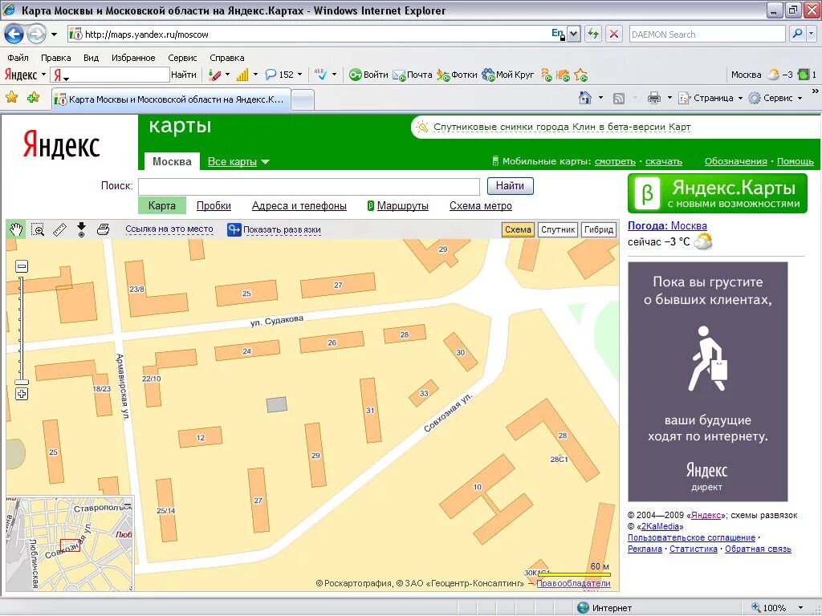Click the Погода: Москва weather link

coord(667,225)
